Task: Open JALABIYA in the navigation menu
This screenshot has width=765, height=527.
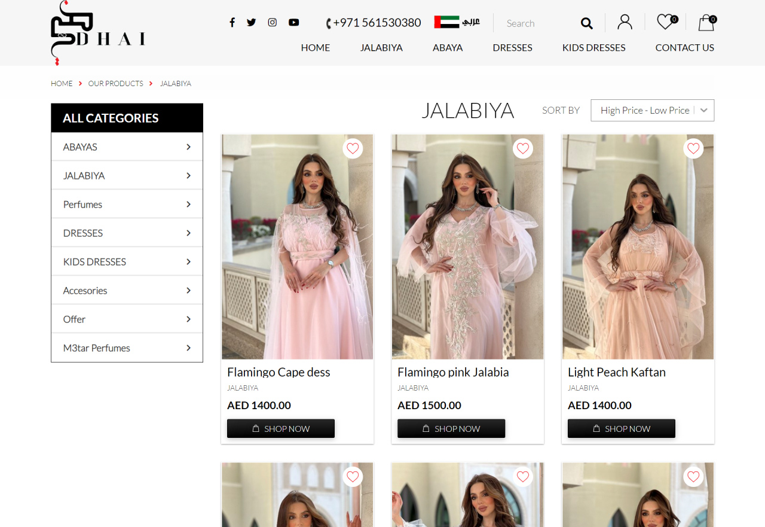Action: click(381, 47)
